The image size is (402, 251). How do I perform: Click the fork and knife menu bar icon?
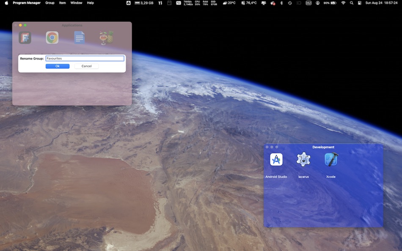coord(160,3)
